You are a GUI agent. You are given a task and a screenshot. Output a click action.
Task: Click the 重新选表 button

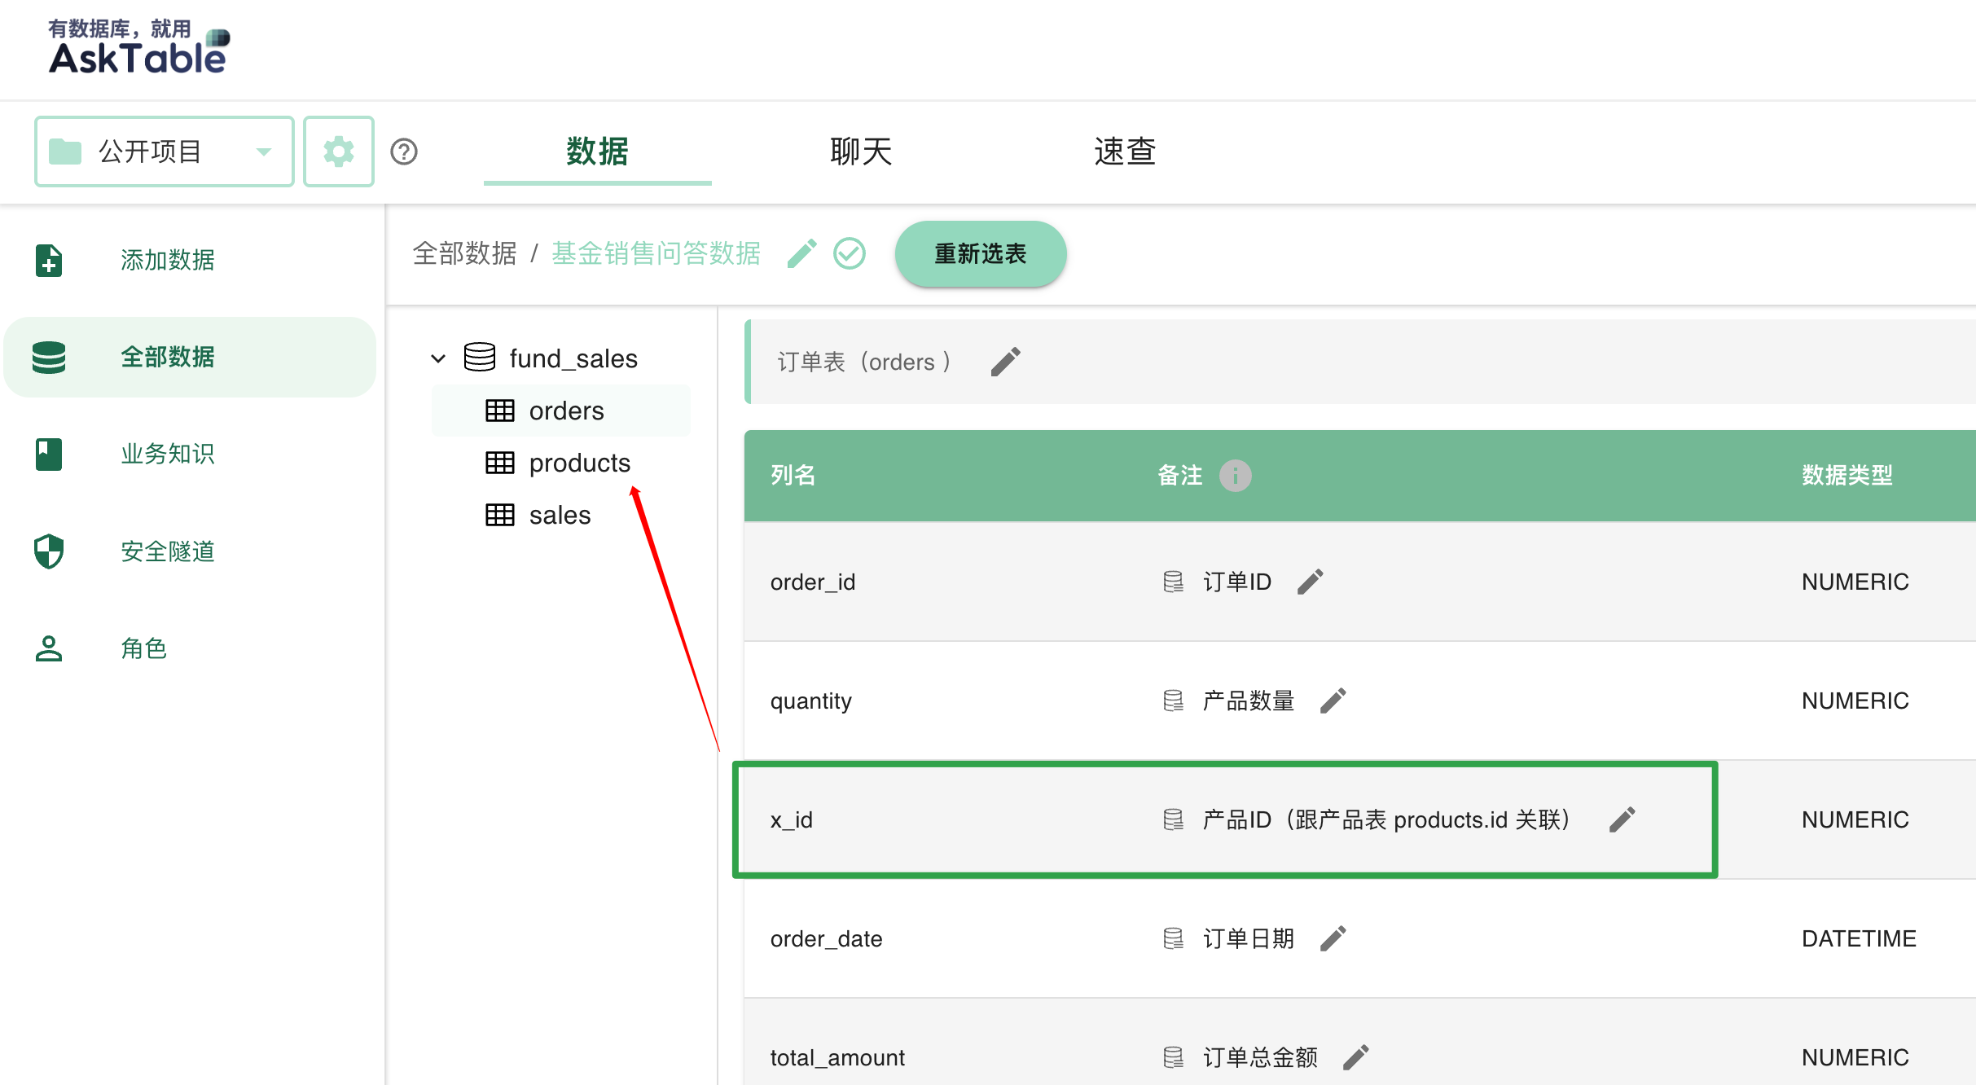click(980, 253)
